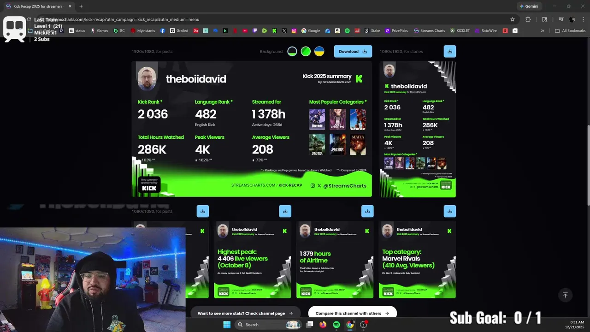This screenshot has width=590, height=332.
Task: Open the Instagram bookmark icon
Action: pos(294,31)
